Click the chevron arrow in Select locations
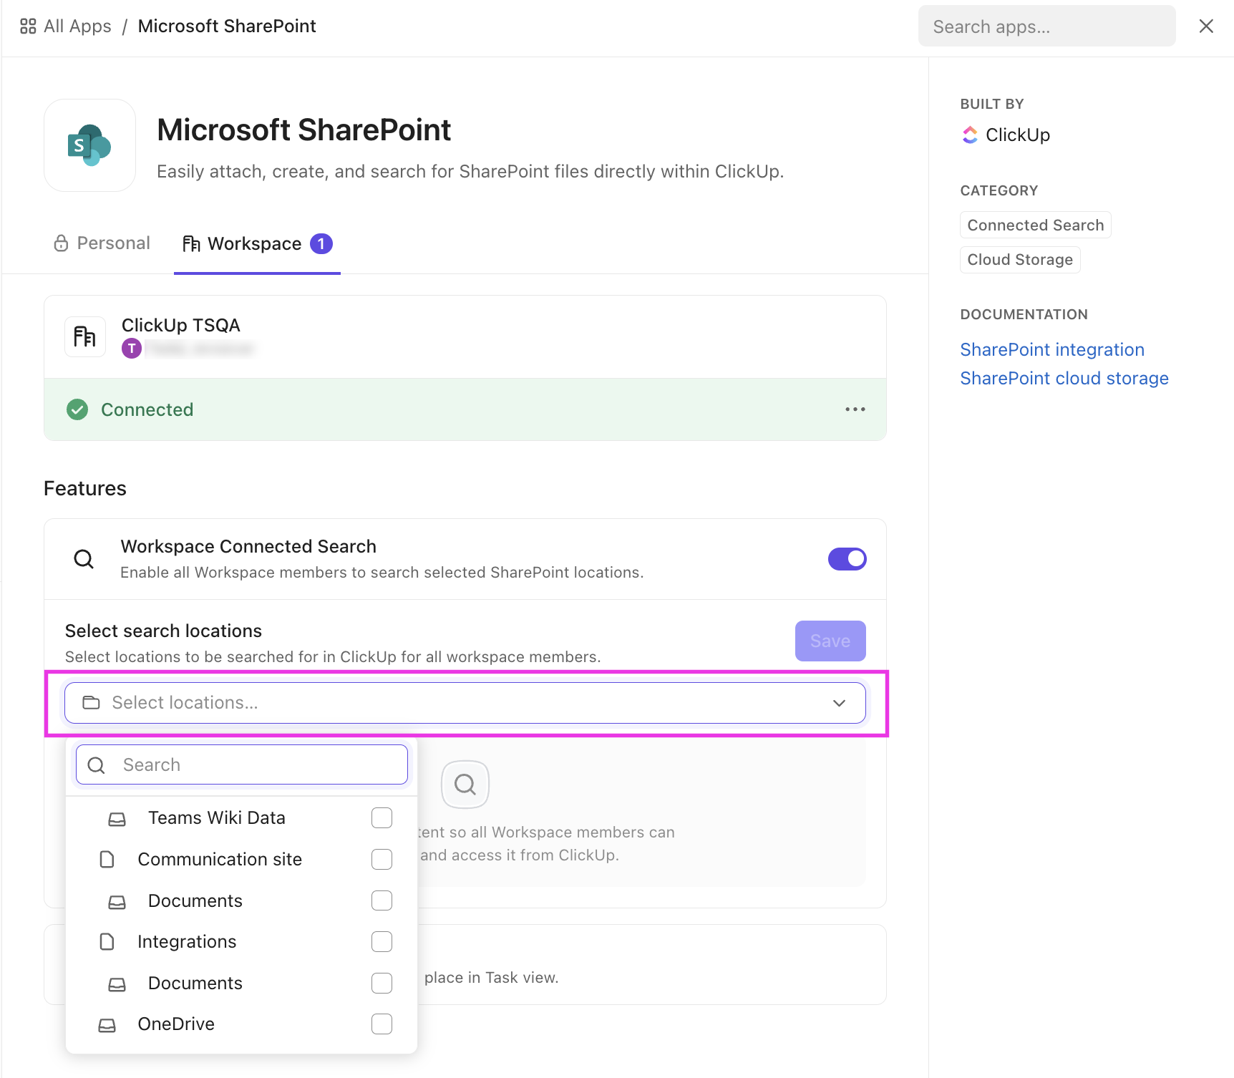The height and width of the screenshot is (1078, 1234). coord(839,703)
